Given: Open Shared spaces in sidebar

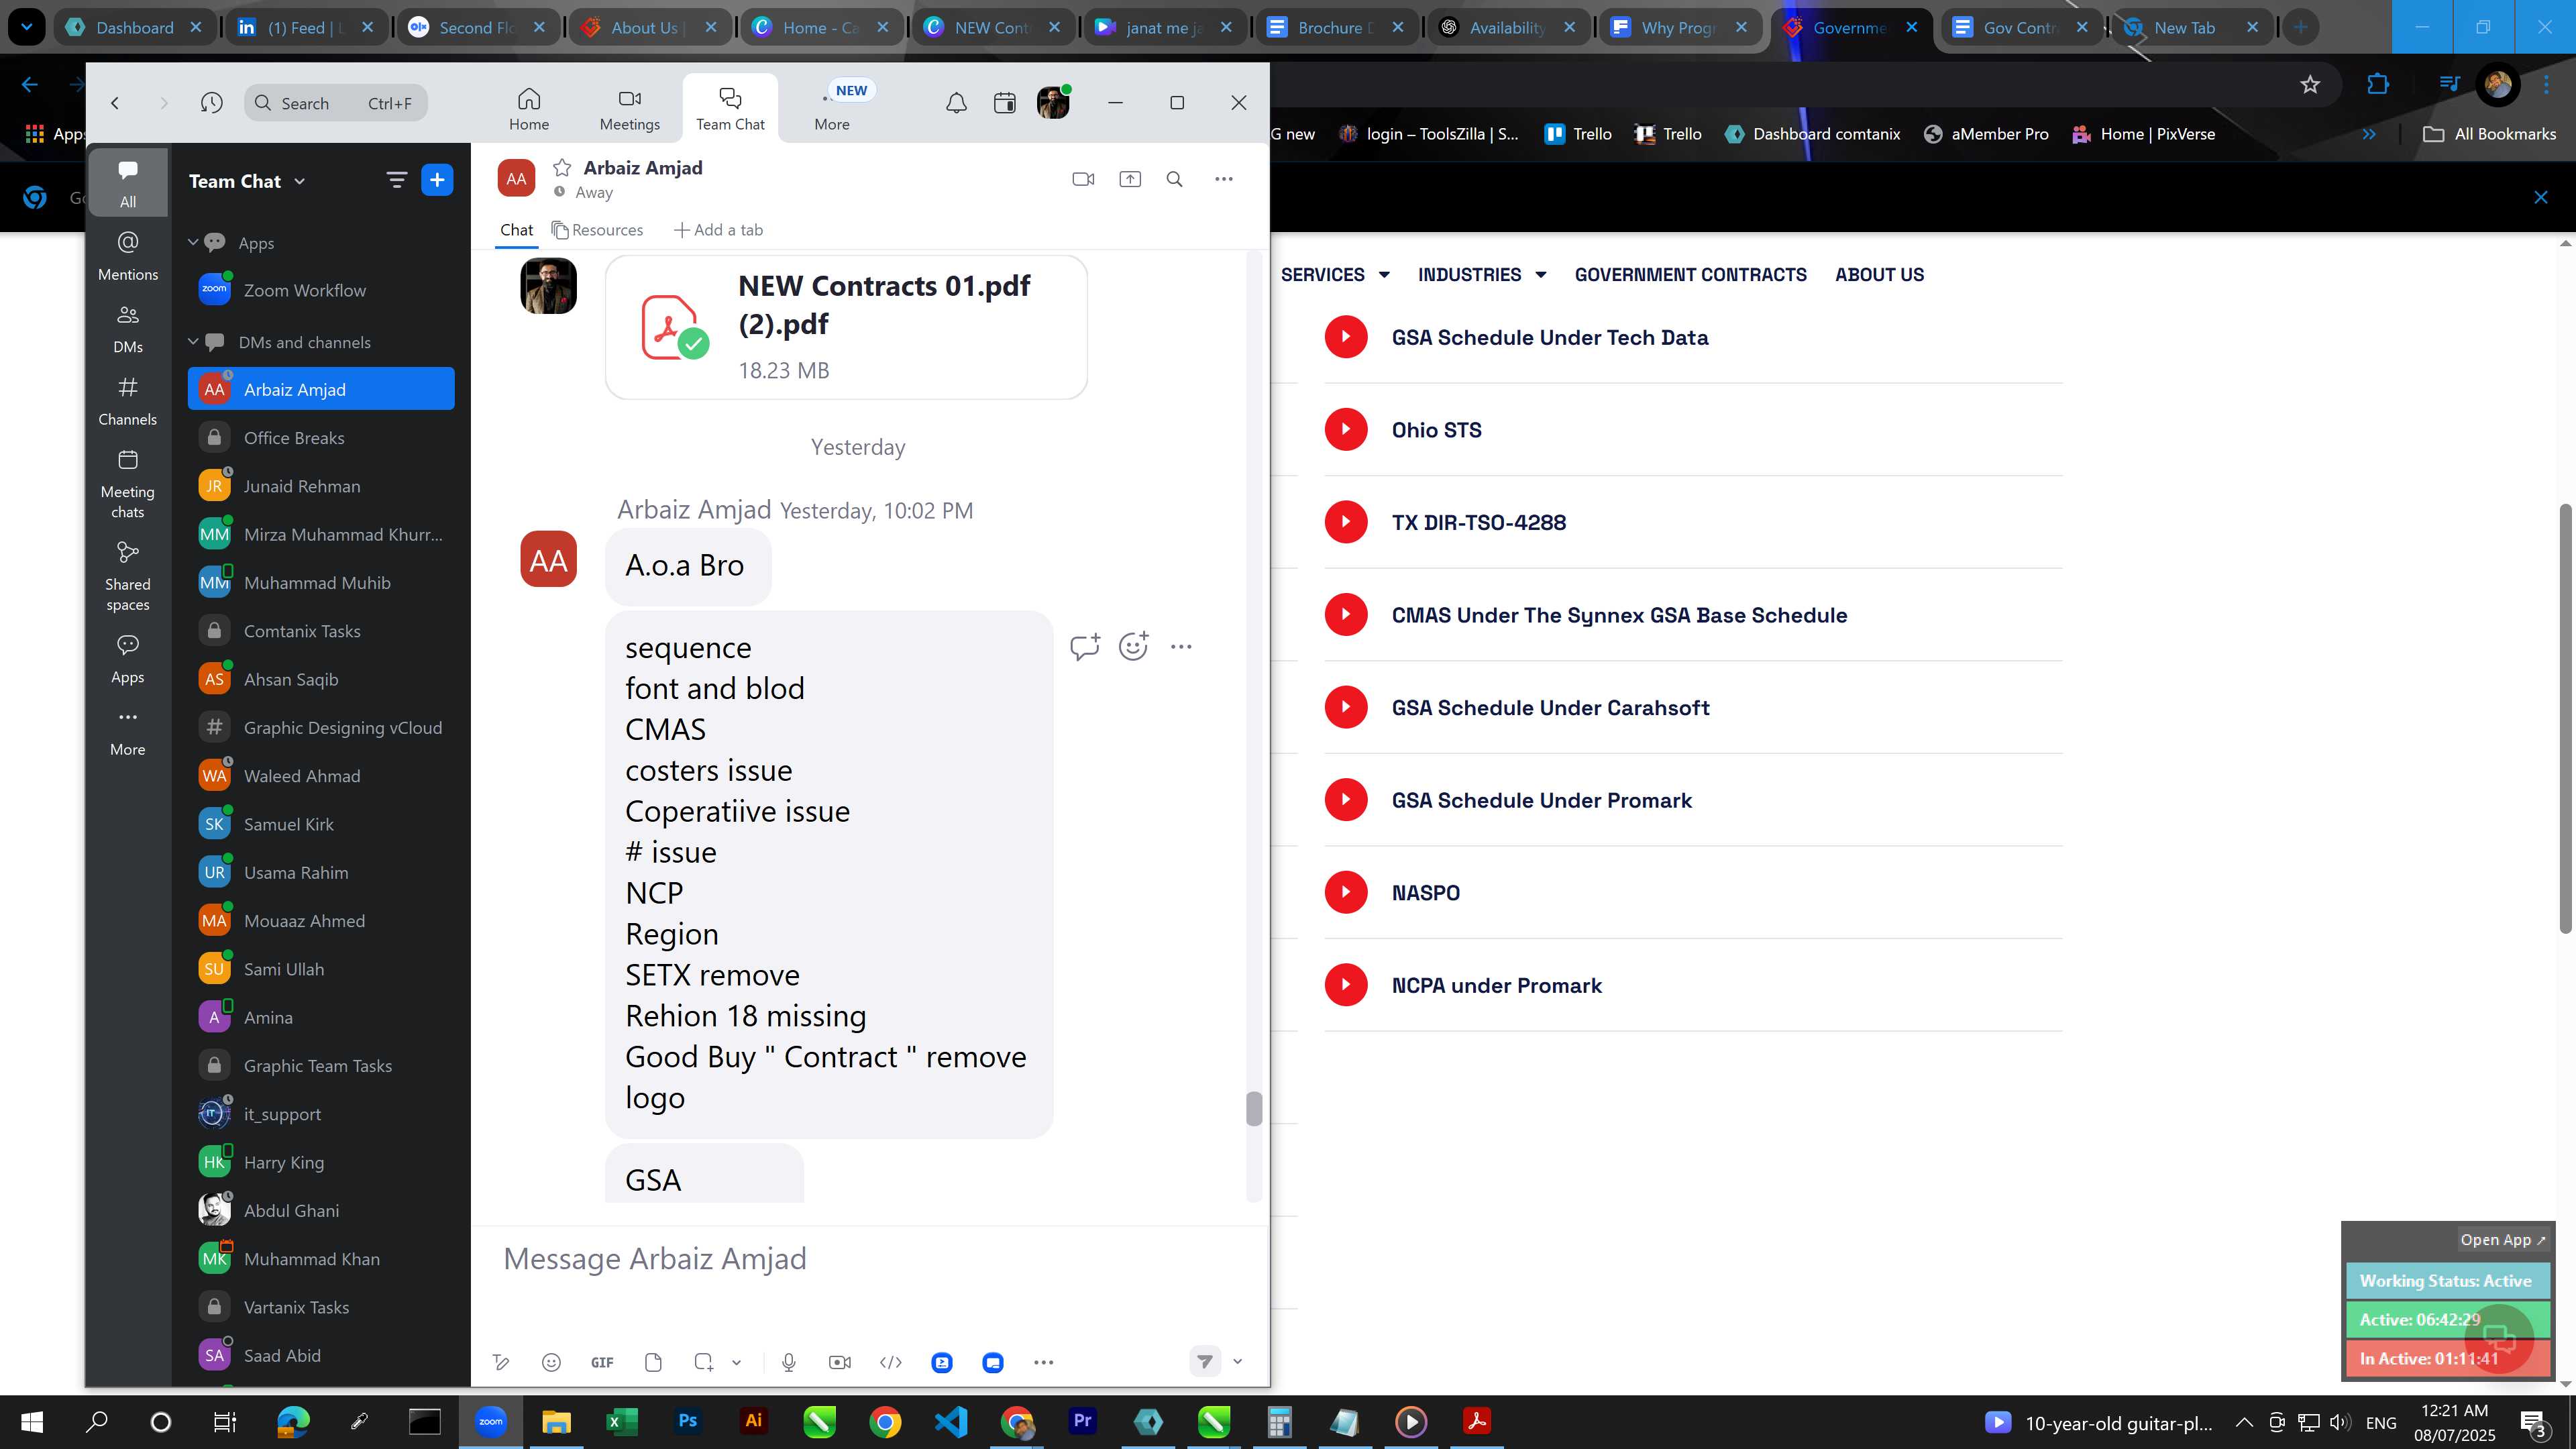Looking at the screenshot, I should (x=128, y=577).
